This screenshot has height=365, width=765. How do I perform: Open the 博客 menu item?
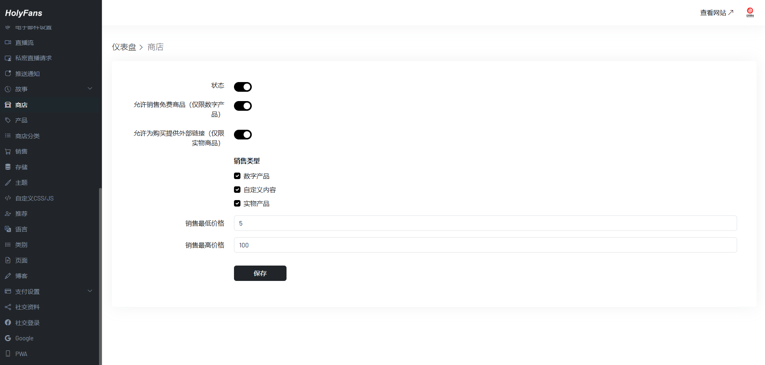pos(21,276)
